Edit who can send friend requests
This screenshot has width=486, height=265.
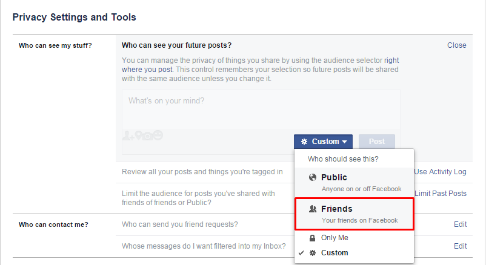460,224
